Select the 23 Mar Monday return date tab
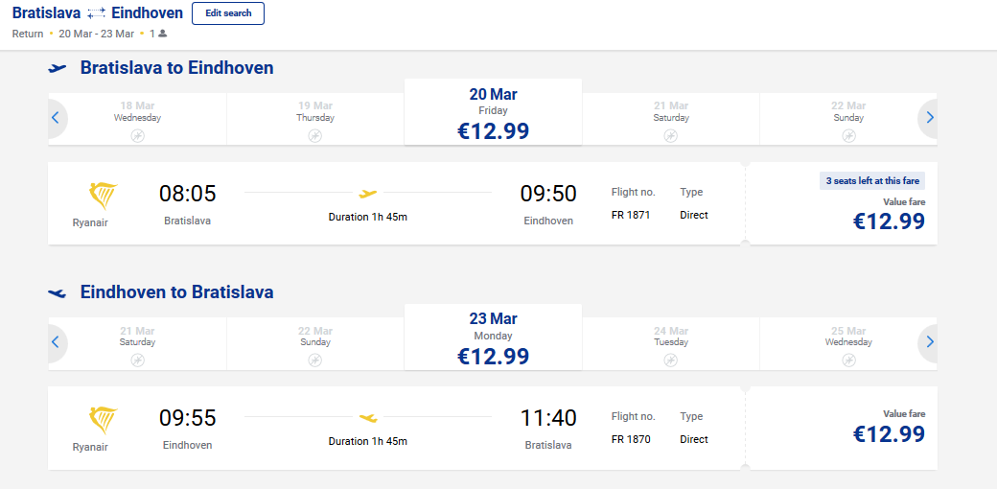 click(x=493, y=337)
